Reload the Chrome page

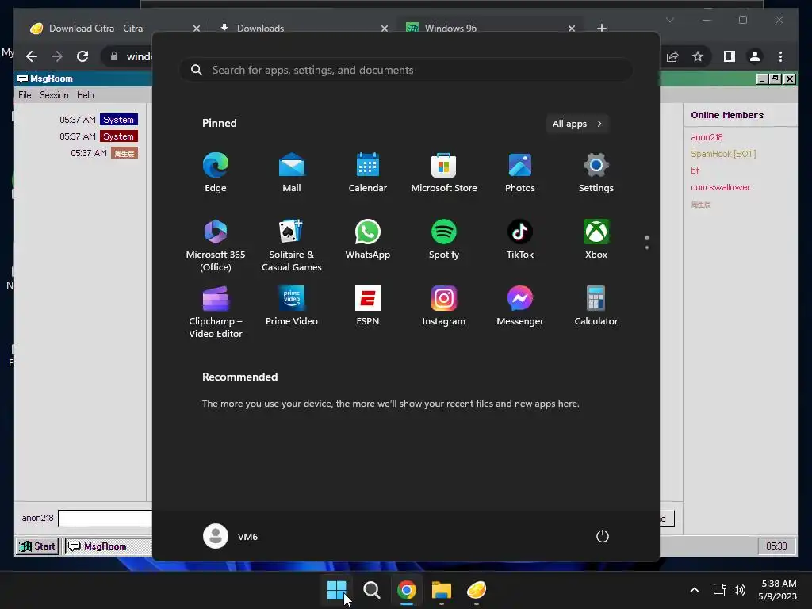82,56
